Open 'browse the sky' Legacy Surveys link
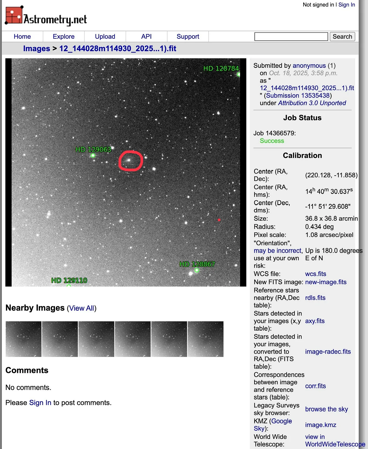The width and height of the screenshot is (368, 449). pyautogui.click(x=327, y=409)
